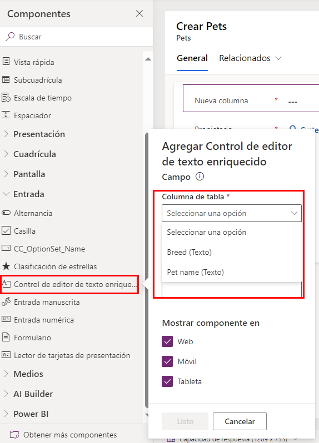Screen dimensions: 319x443
Task: Select the Vista rápida icon
Action: [x=6, y=62]
